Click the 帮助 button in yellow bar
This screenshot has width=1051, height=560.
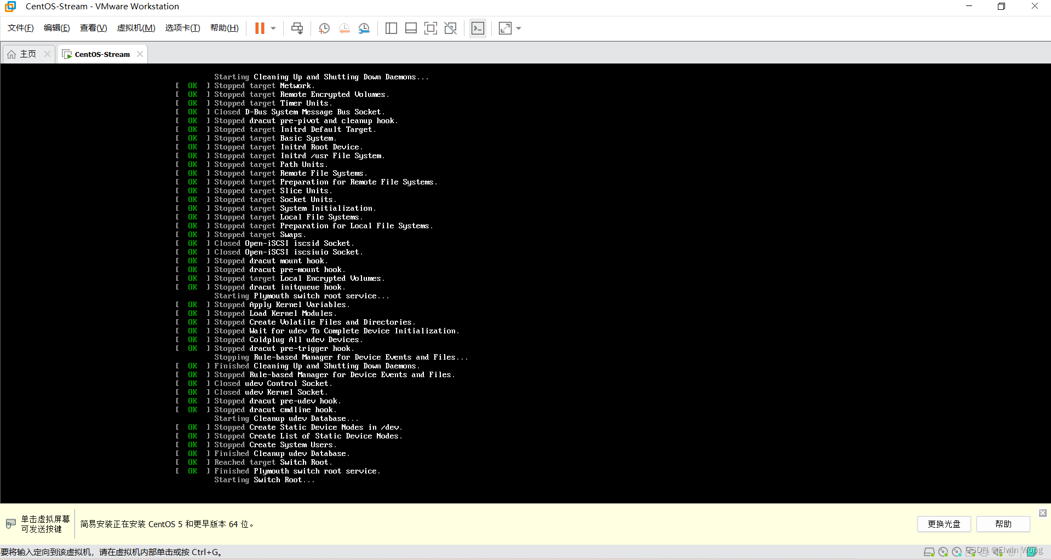(1003, 524)
